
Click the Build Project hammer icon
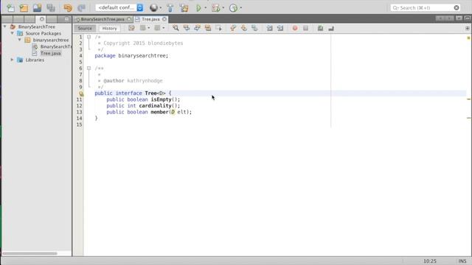(x=170, y=8)
